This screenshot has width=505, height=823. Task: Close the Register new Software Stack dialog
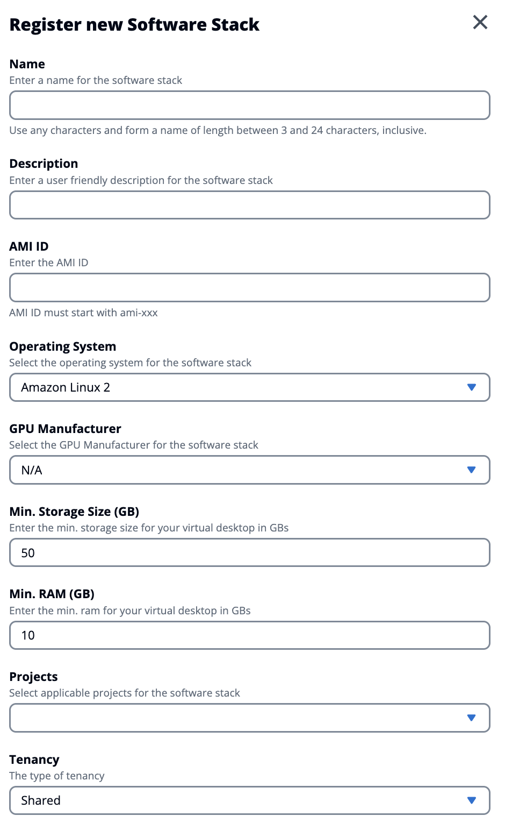480,23
